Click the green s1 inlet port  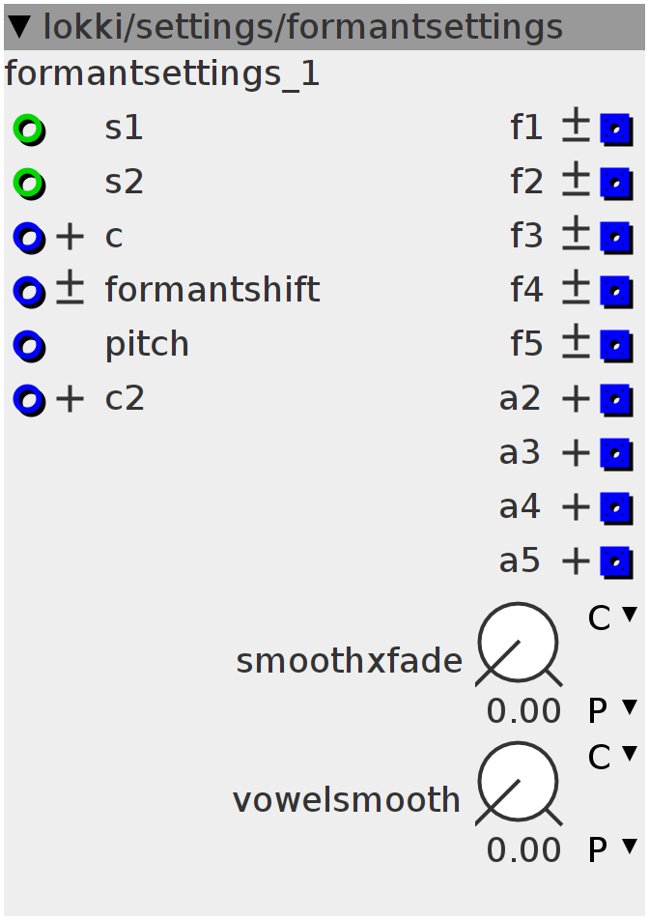coord(29,129)
